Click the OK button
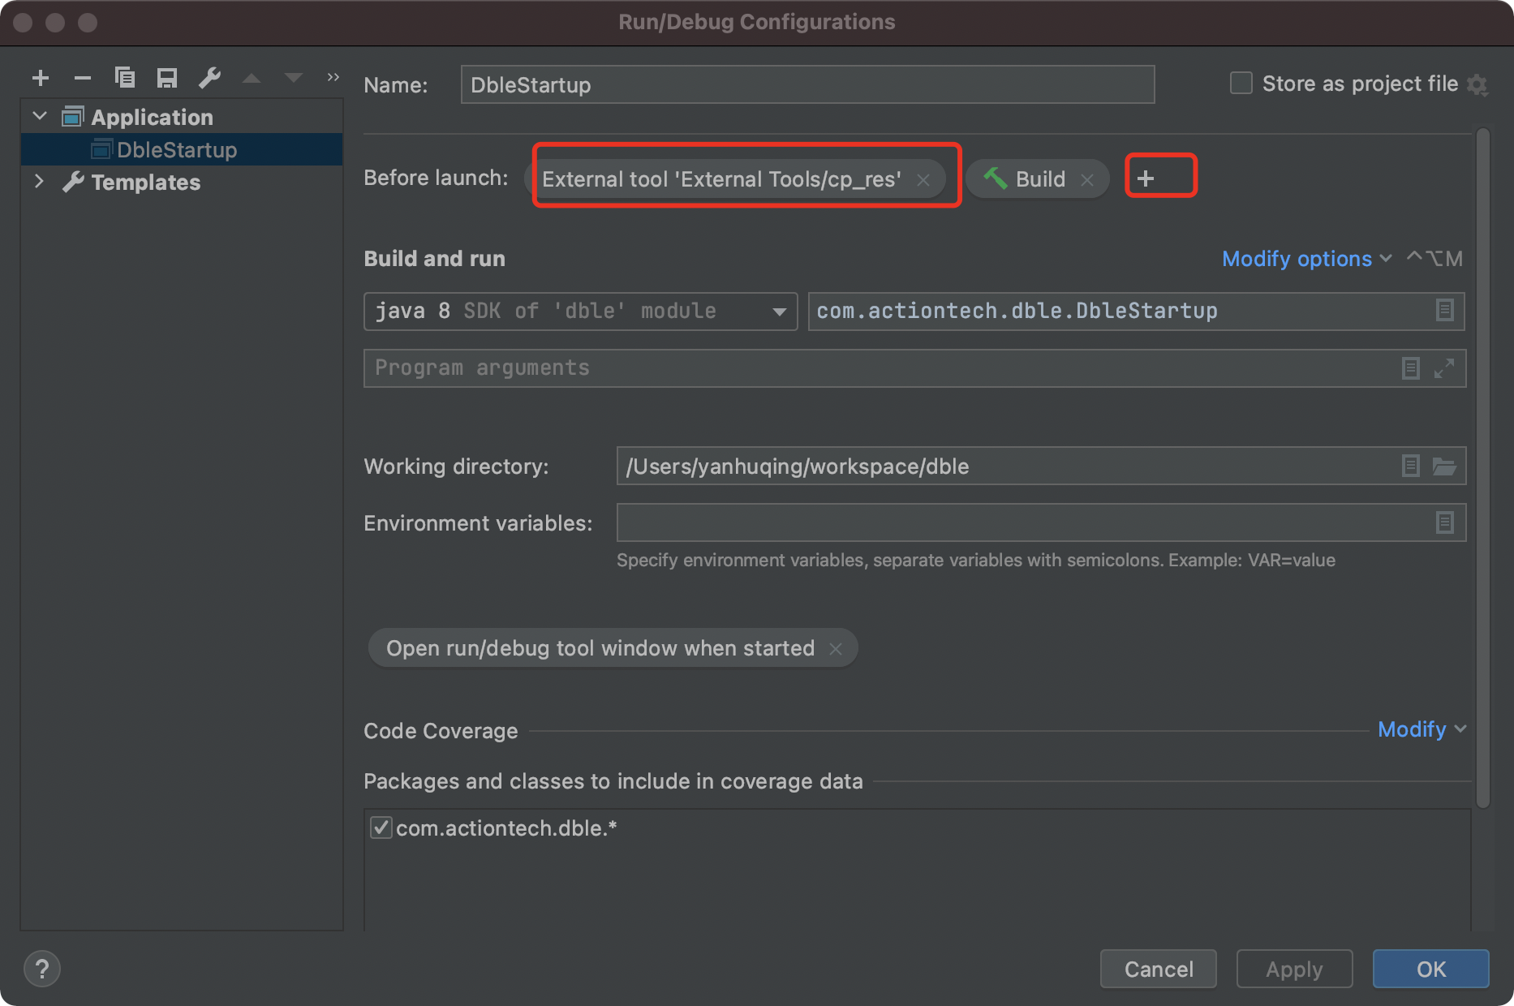Viewport: 1514px width, 1006px height. [1430, 969]
